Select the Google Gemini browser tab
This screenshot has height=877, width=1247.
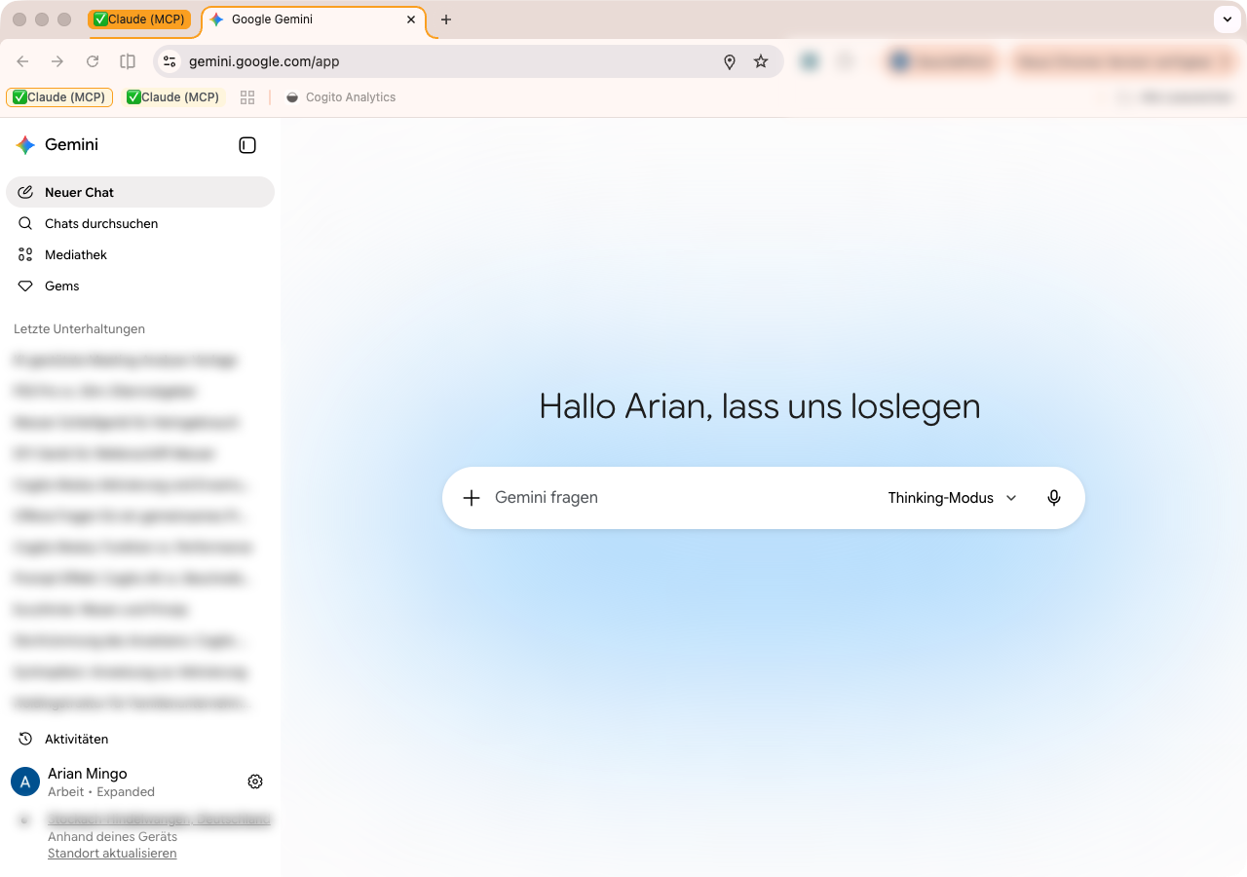coord(314,19)
